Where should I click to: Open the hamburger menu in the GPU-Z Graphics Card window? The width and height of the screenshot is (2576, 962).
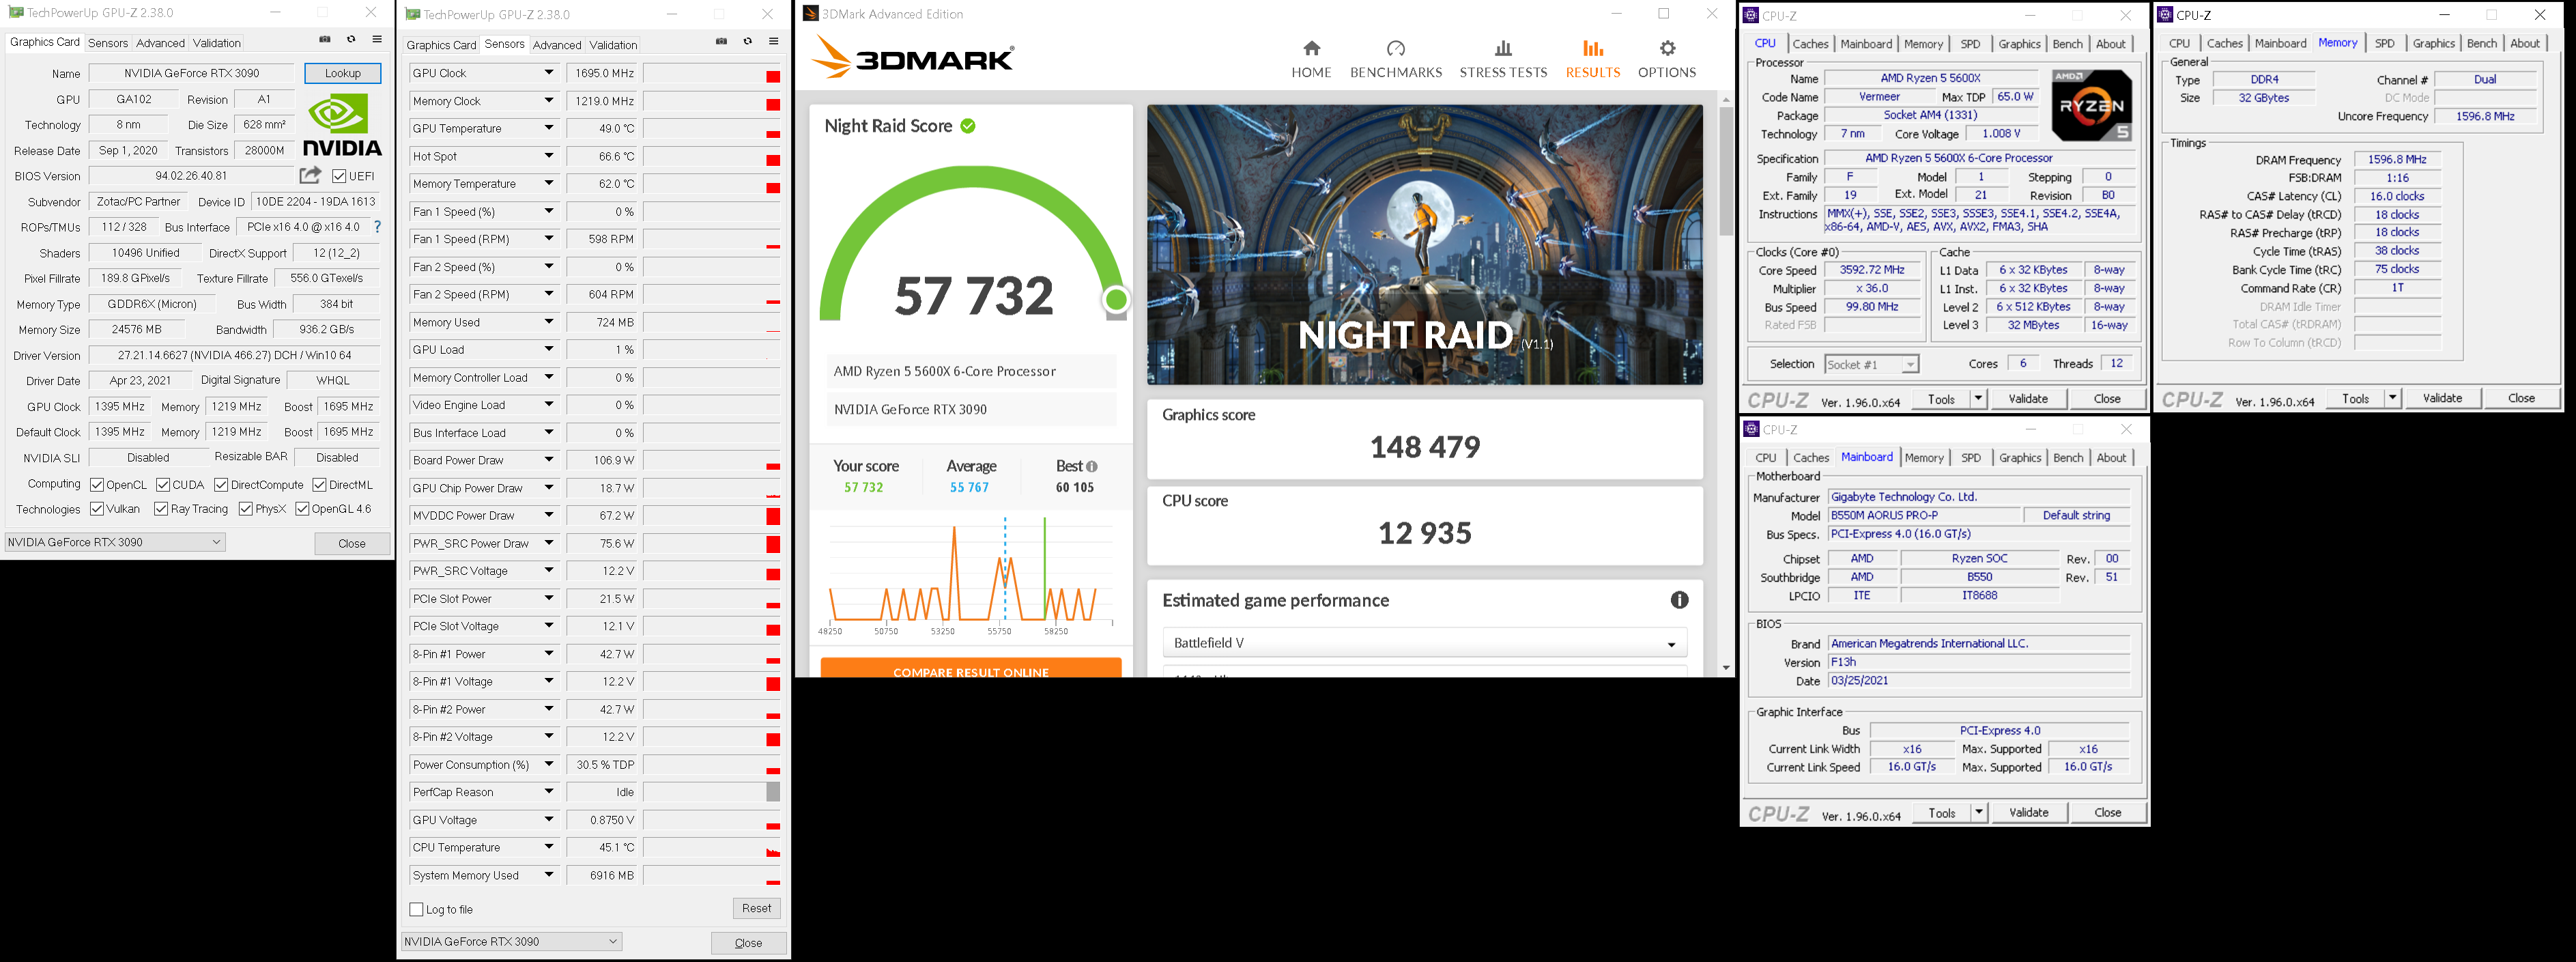[x=377, y=40]
